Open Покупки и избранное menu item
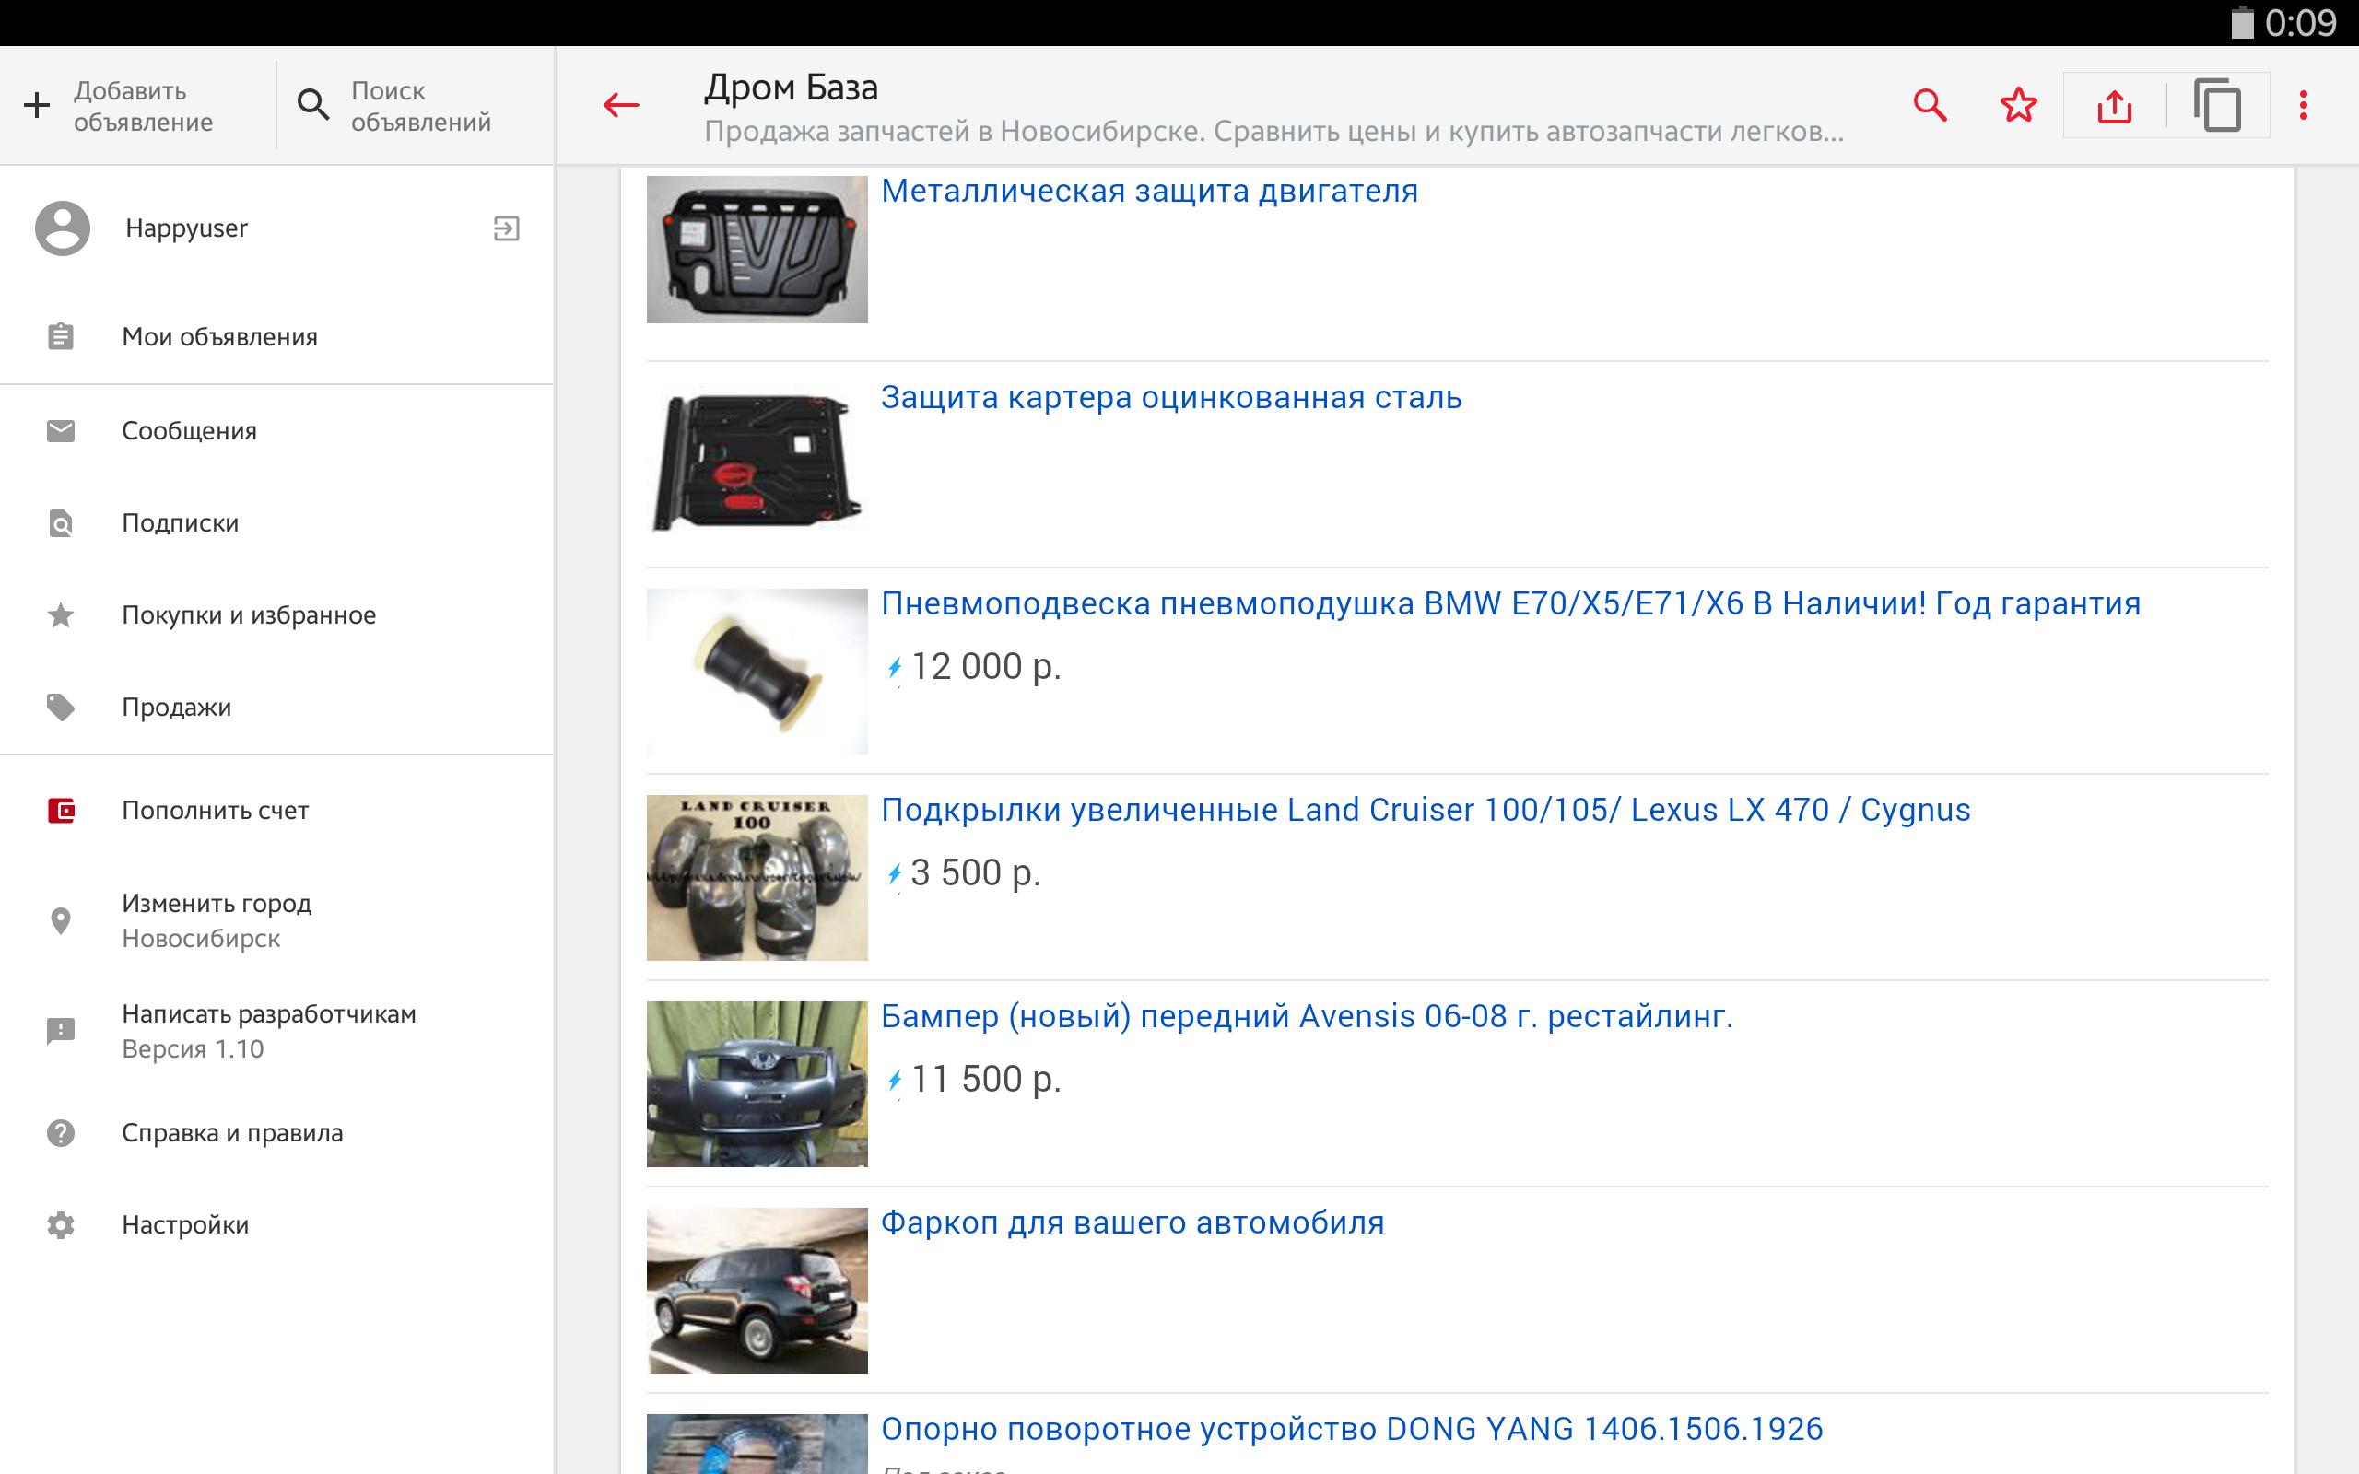Image resolution: width=2359 pixels, height=1474 pixels. [x=276, y=615]
